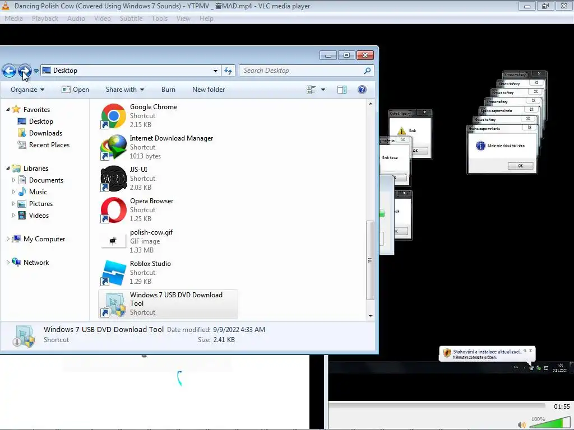Click the 01:55 time label in VLC
This screenshot has height=430, width=574.
point(562,406)
